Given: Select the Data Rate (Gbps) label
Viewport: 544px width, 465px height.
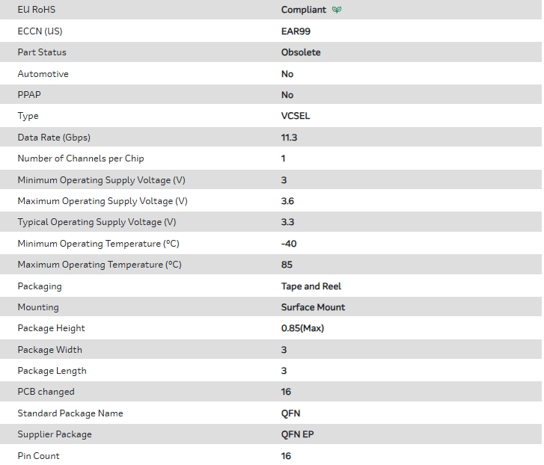Looking at the screenshot, I should coord(54,138).
